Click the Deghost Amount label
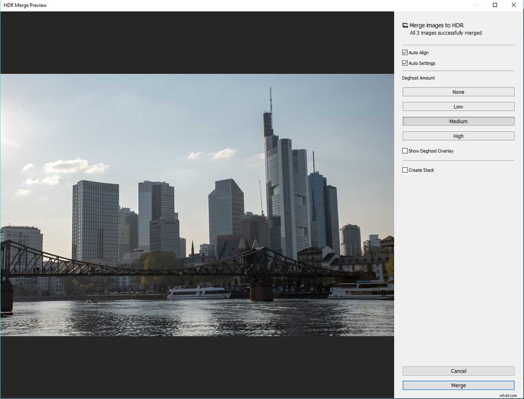Viewport: 524px width, 399px height. (x=418, y=78)
